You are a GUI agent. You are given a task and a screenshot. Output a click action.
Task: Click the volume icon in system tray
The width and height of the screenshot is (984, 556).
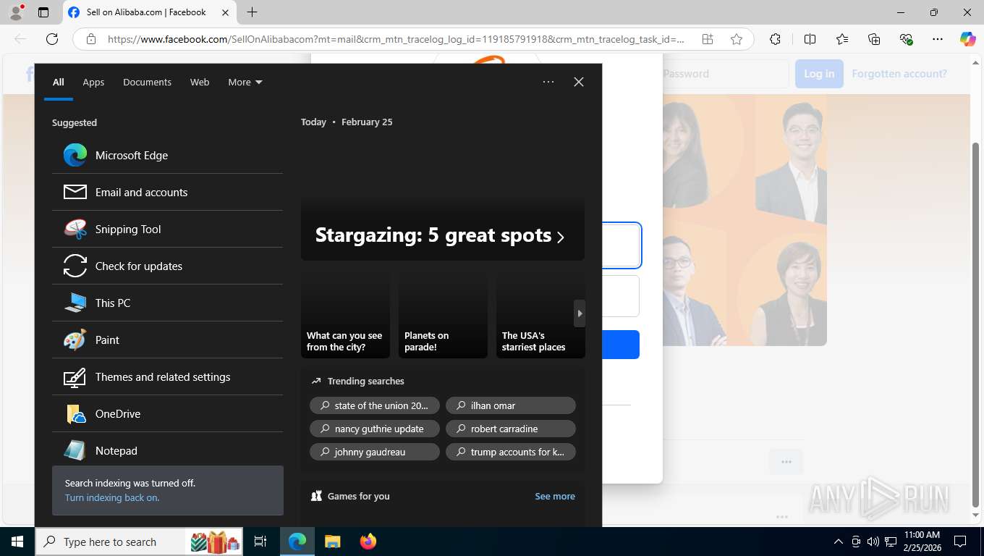[x=873, y=542]
